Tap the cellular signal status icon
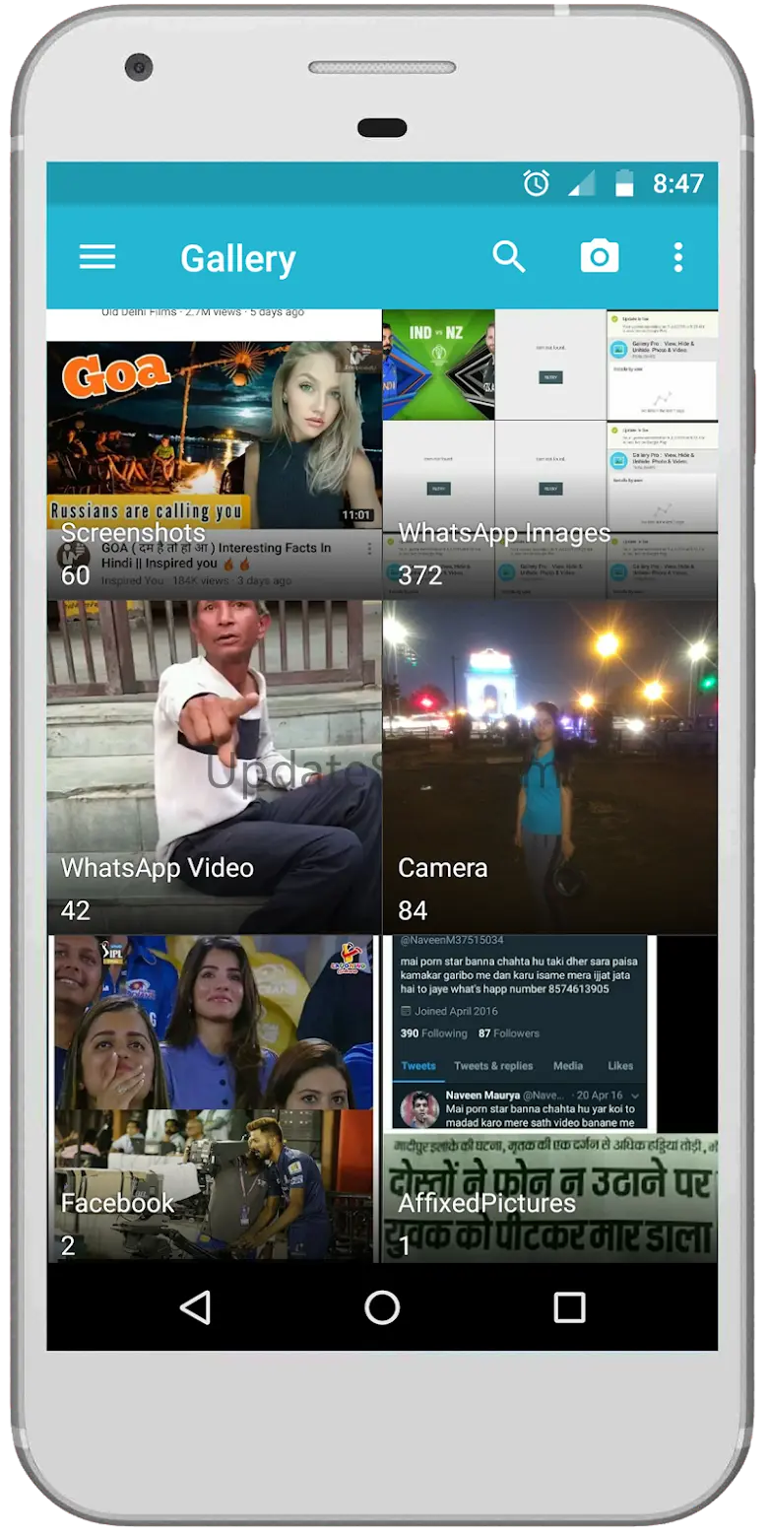Screen dimensions: 768x1533 (583, 183)
